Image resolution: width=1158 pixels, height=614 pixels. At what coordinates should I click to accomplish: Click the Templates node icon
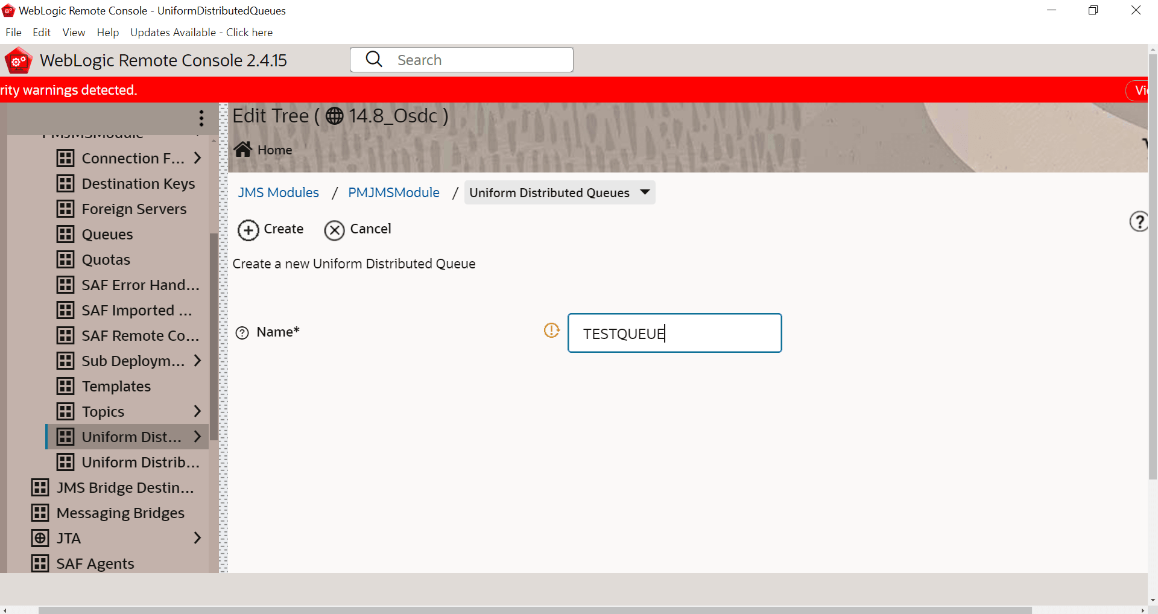coord(65,386)
